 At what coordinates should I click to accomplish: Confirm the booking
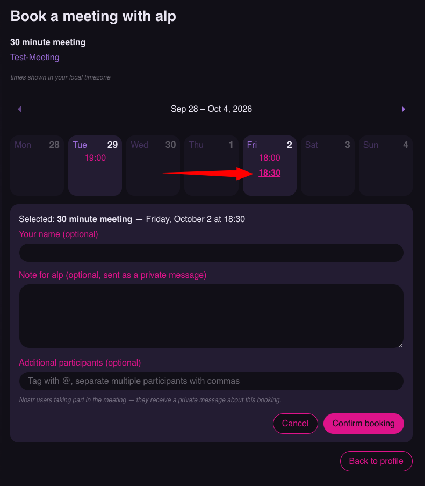pyautogui.click(x=363, y=424)
